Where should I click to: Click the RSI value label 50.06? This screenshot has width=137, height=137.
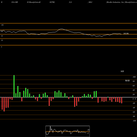[126, 33]
